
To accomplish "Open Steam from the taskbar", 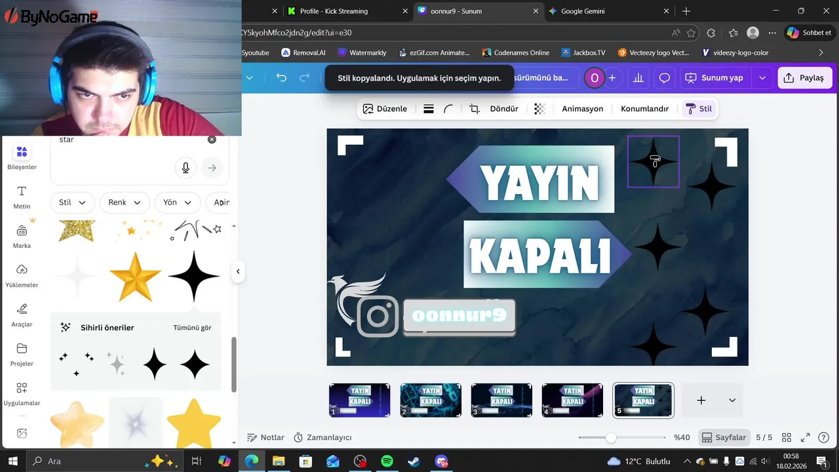I will (414, 462).
